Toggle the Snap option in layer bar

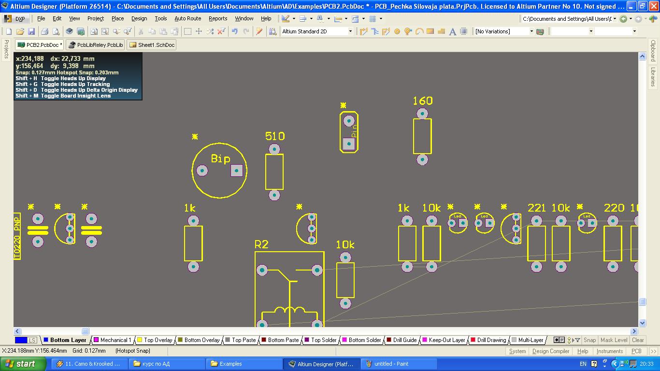pos(589,340)
